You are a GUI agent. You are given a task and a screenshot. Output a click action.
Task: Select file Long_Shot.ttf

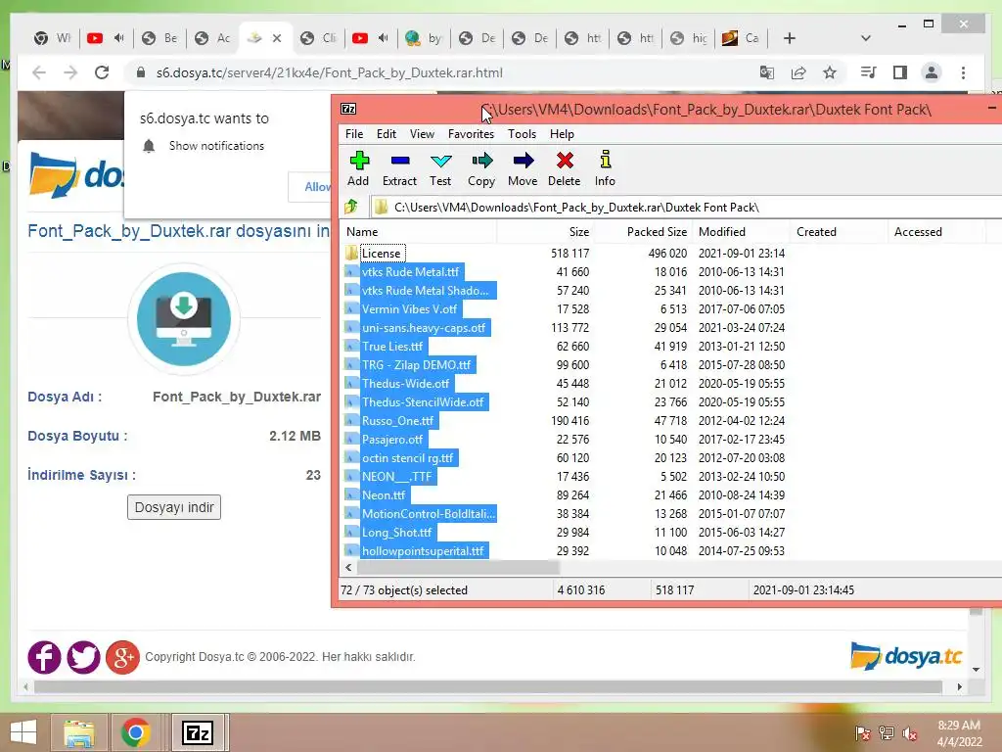(x=397, y=532)
